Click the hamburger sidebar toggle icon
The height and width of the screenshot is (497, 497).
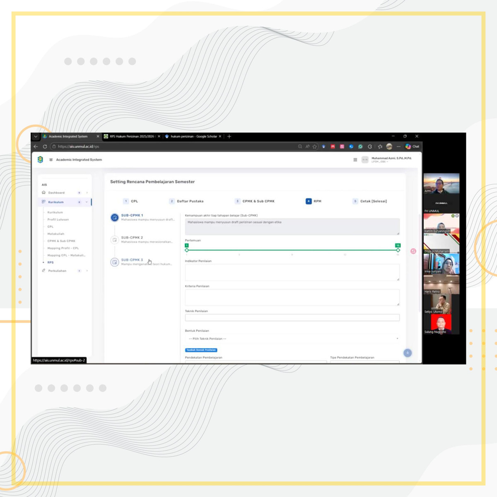coord(51,160)
